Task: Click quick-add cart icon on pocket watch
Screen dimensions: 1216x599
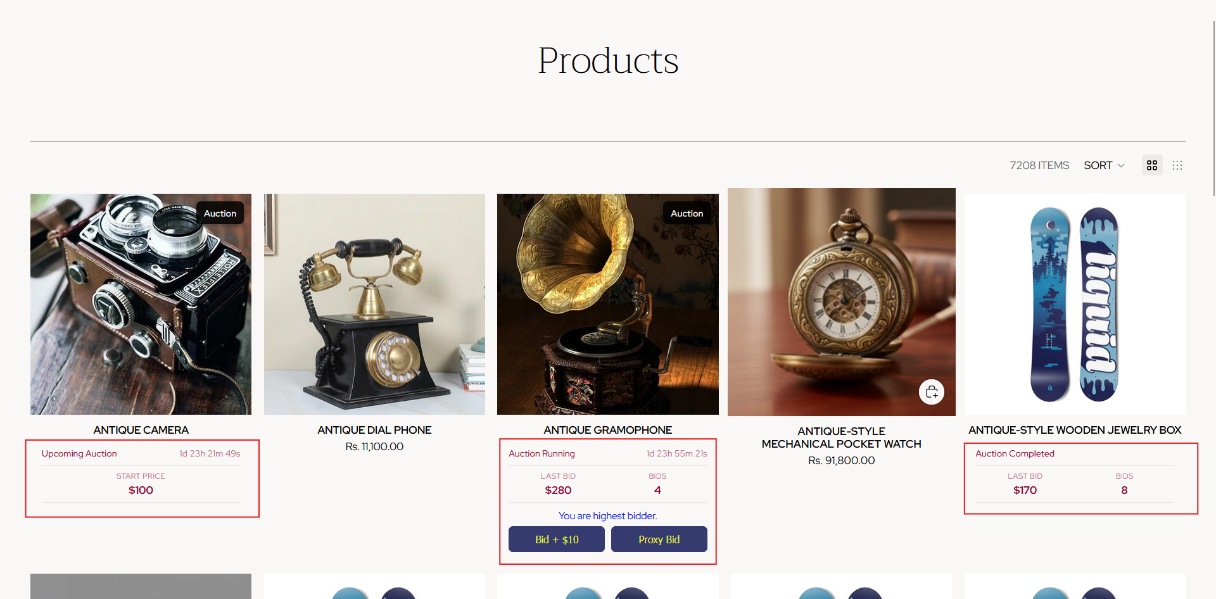Action: (x=932, y=392)
